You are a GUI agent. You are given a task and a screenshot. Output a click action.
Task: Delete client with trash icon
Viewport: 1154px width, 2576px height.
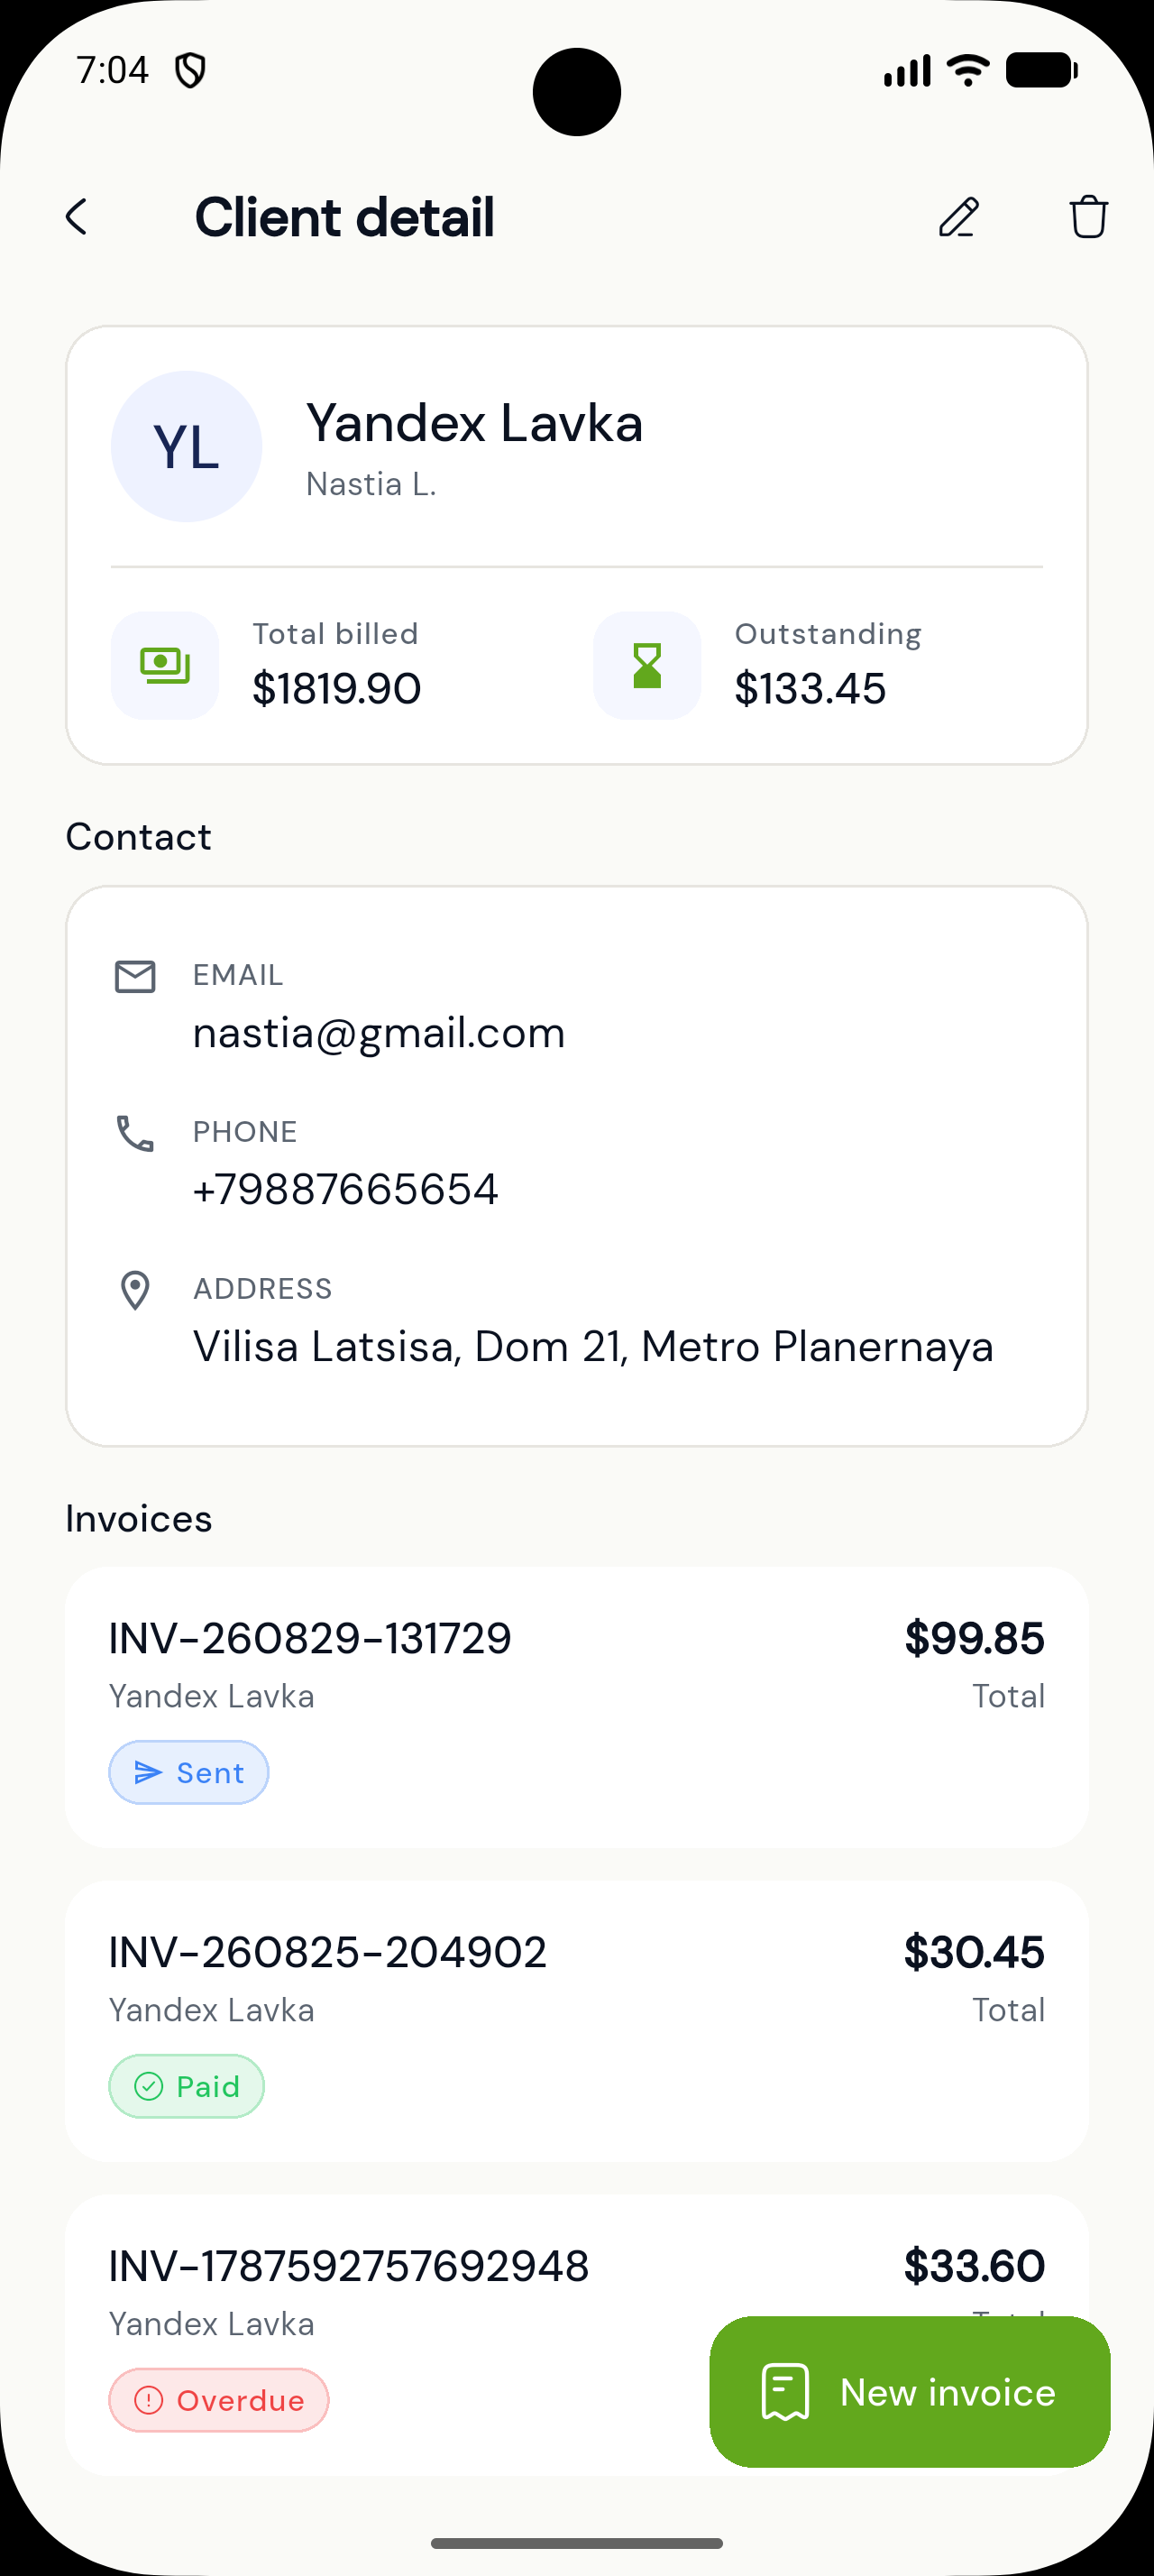1088,217
